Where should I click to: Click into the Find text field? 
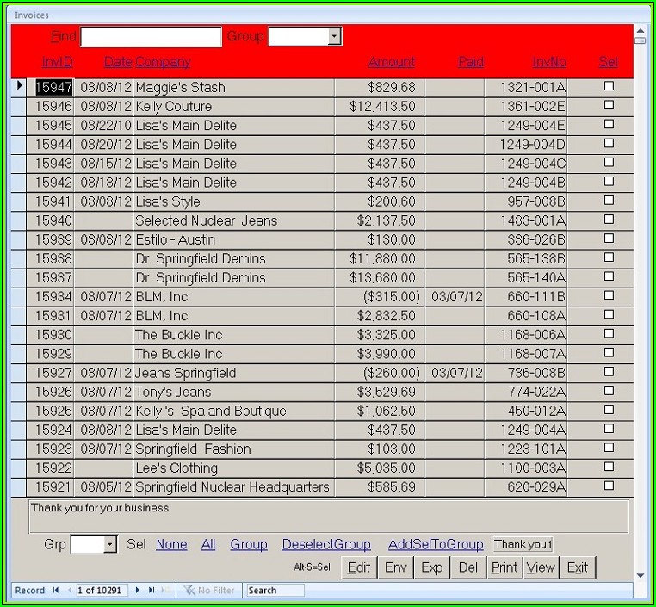pos(151,36)
